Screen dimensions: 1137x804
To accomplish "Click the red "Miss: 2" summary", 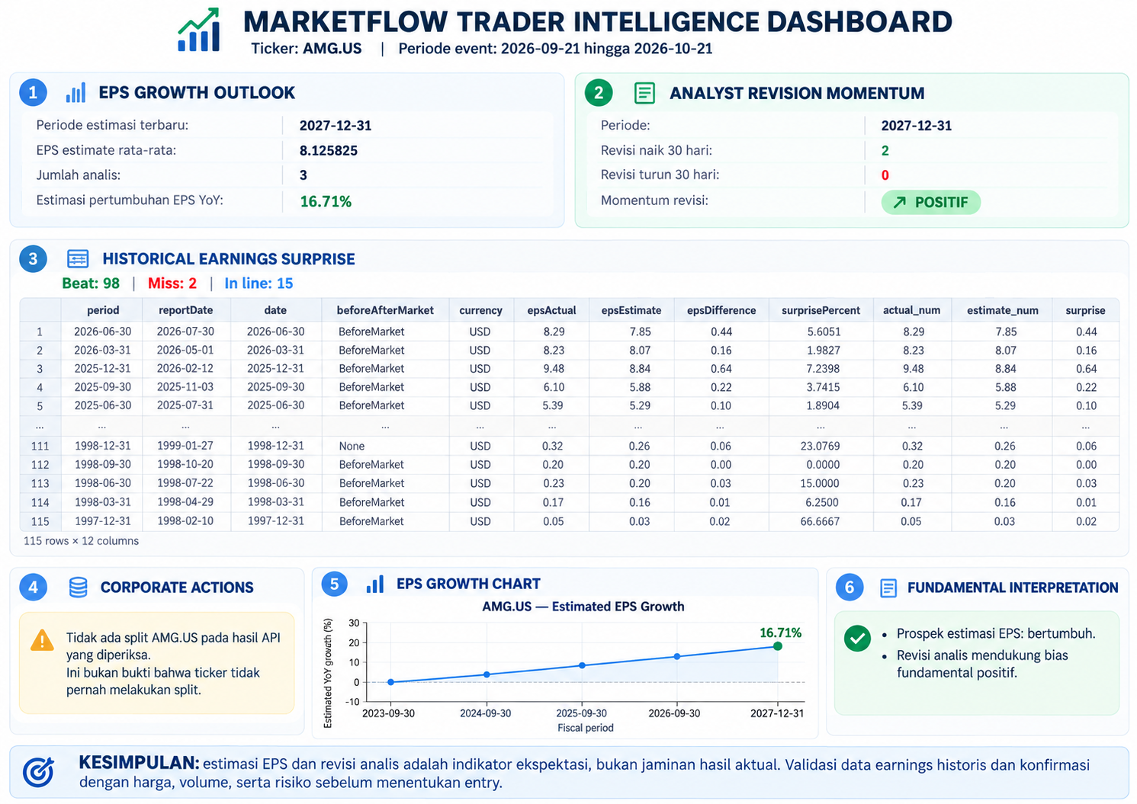I will [172, 283].
